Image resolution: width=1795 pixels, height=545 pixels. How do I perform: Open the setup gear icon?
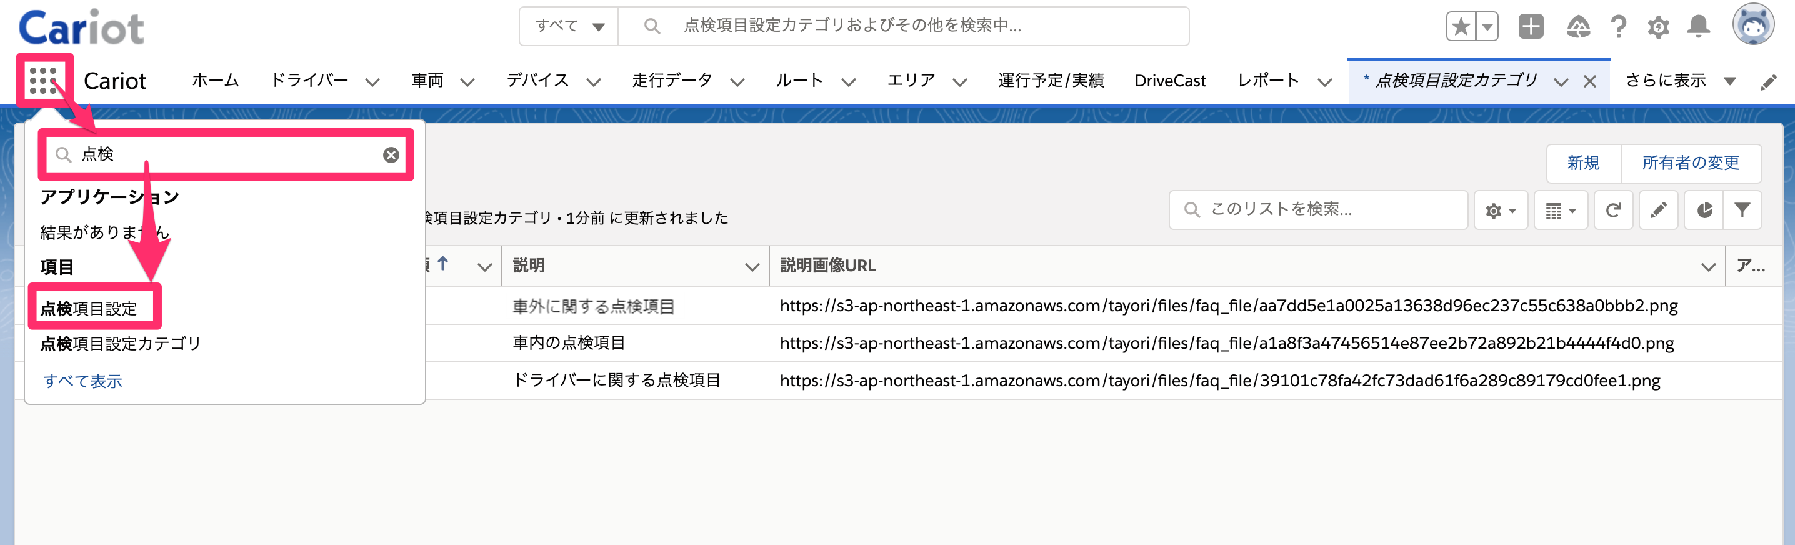click(x=1658, y=28)
